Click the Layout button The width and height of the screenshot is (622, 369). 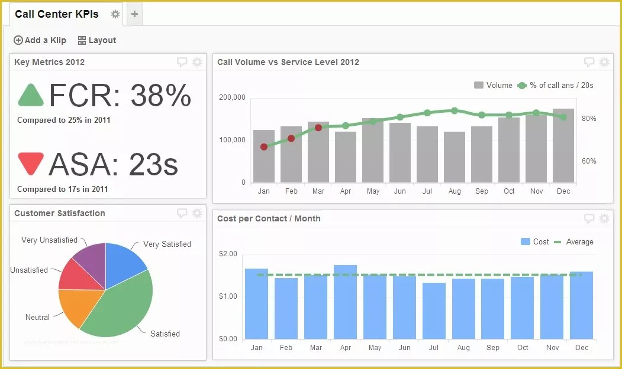96,40
